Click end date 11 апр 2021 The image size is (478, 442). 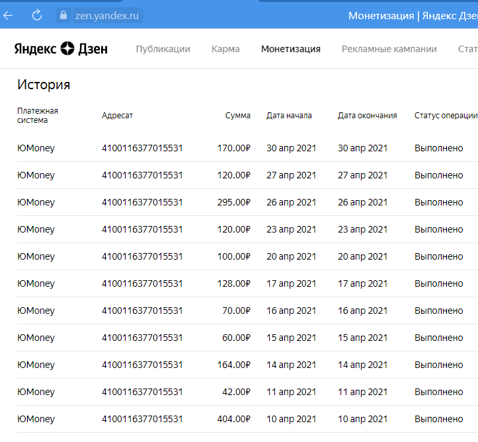click(362, 392)
